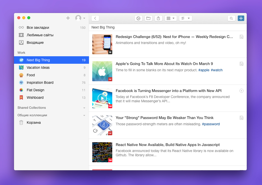Click the article icon on Apple Watch row
The height and width of the screenshot is (185, 262).
pyautogui.click(x=241, y=64)
